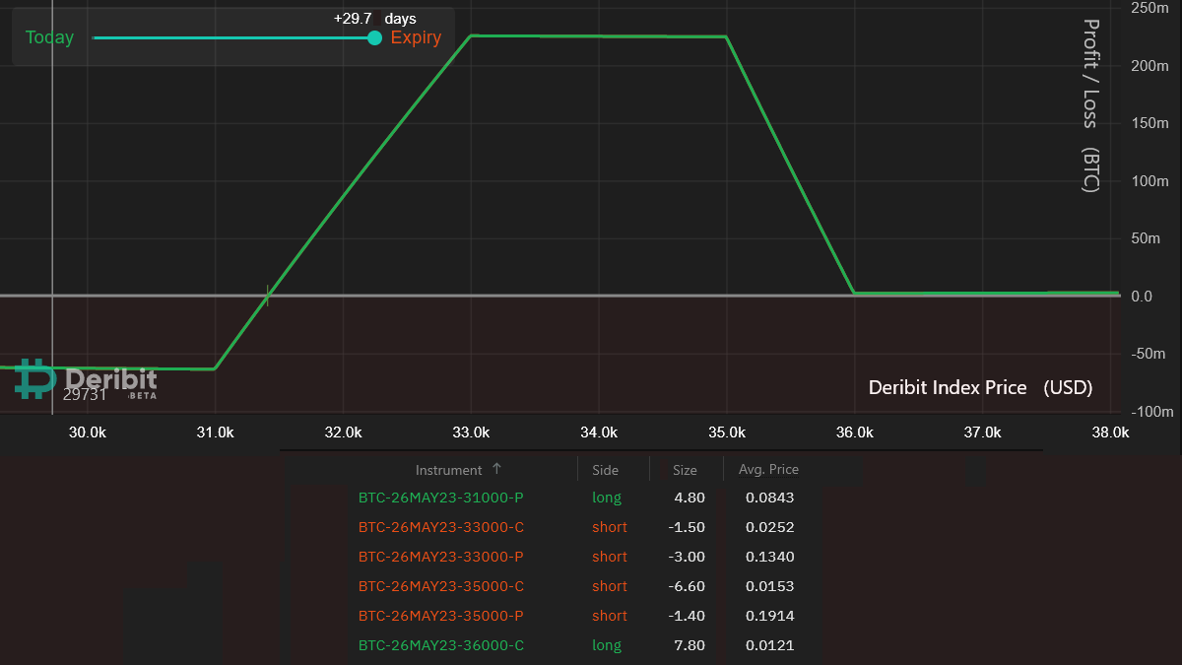Click the teal Expiry slider handle
This screenshot has height=665, width=1182.
374,38
